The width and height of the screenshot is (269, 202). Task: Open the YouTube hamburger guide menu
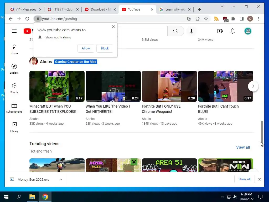tap(14, 31)
